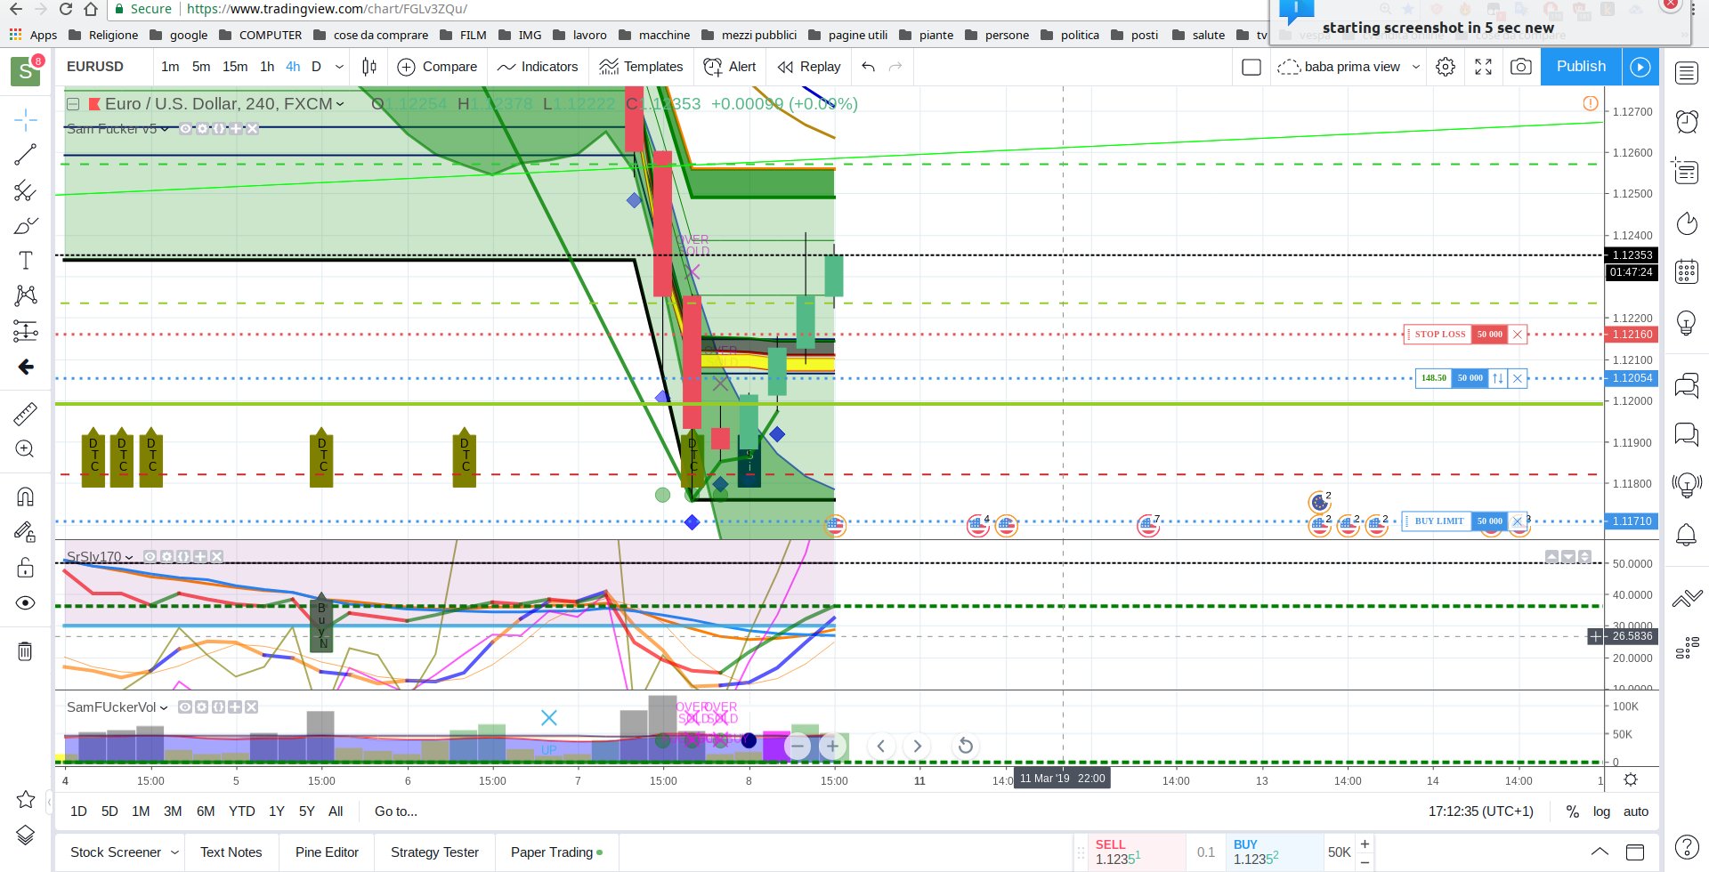Open the Pine Editor tab
Image resolution: width=1709 pixels, height=872 pixels.
click(x=327, y=852)
